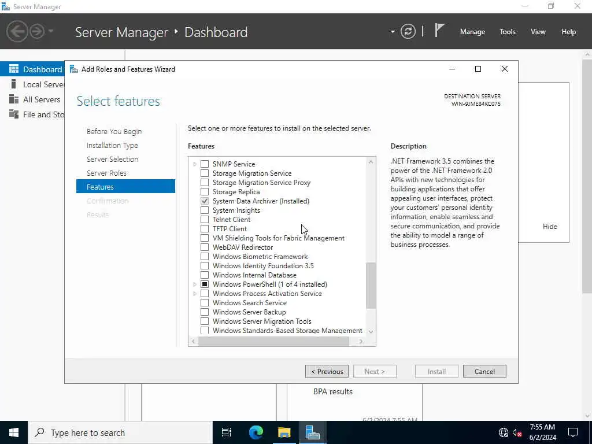Click the Dashboard grid icon in sidebar
Image resolution: width=592 pixels, height=444 pixels.
click(x=14, y=69)
